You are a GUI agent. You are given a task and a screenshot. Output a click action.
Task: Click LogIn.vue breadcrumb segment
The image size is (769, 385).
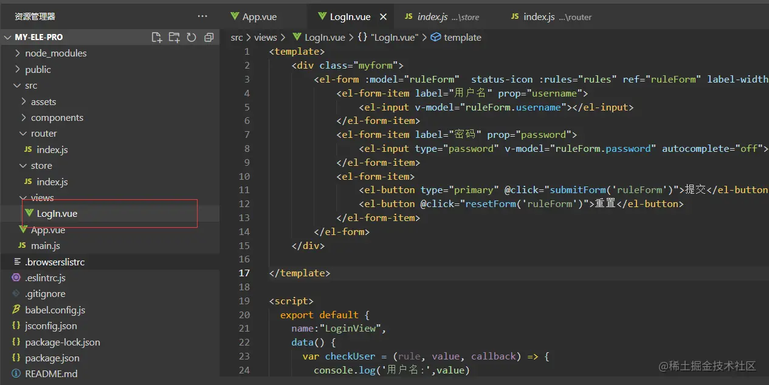325,38
